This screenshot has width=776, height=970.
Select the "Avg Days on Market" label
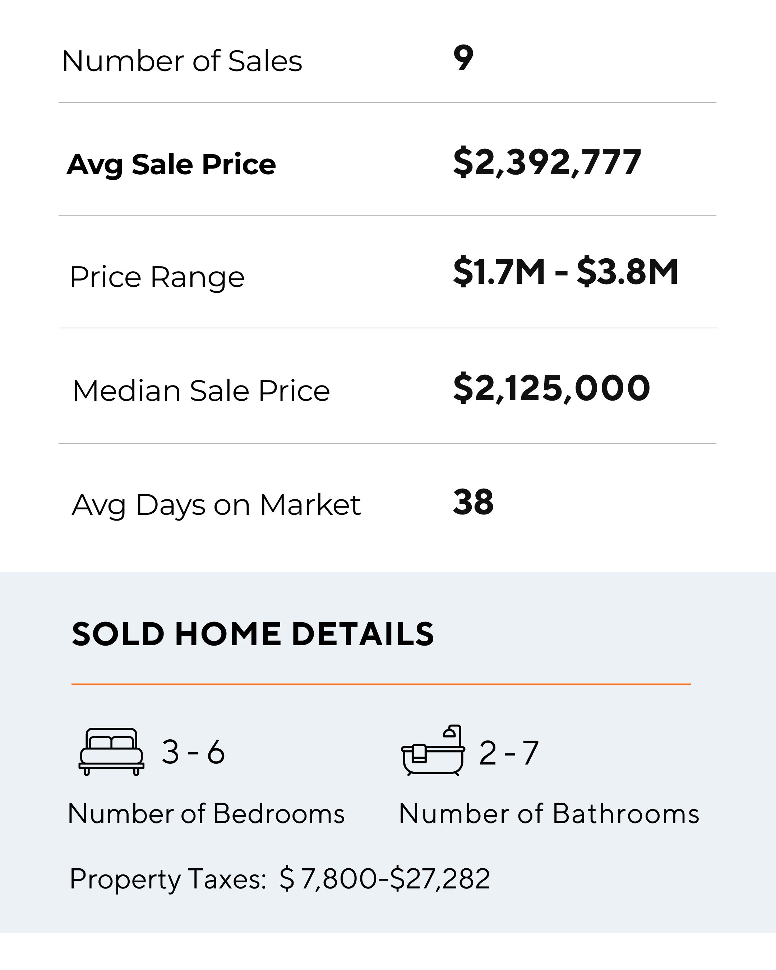216,504
